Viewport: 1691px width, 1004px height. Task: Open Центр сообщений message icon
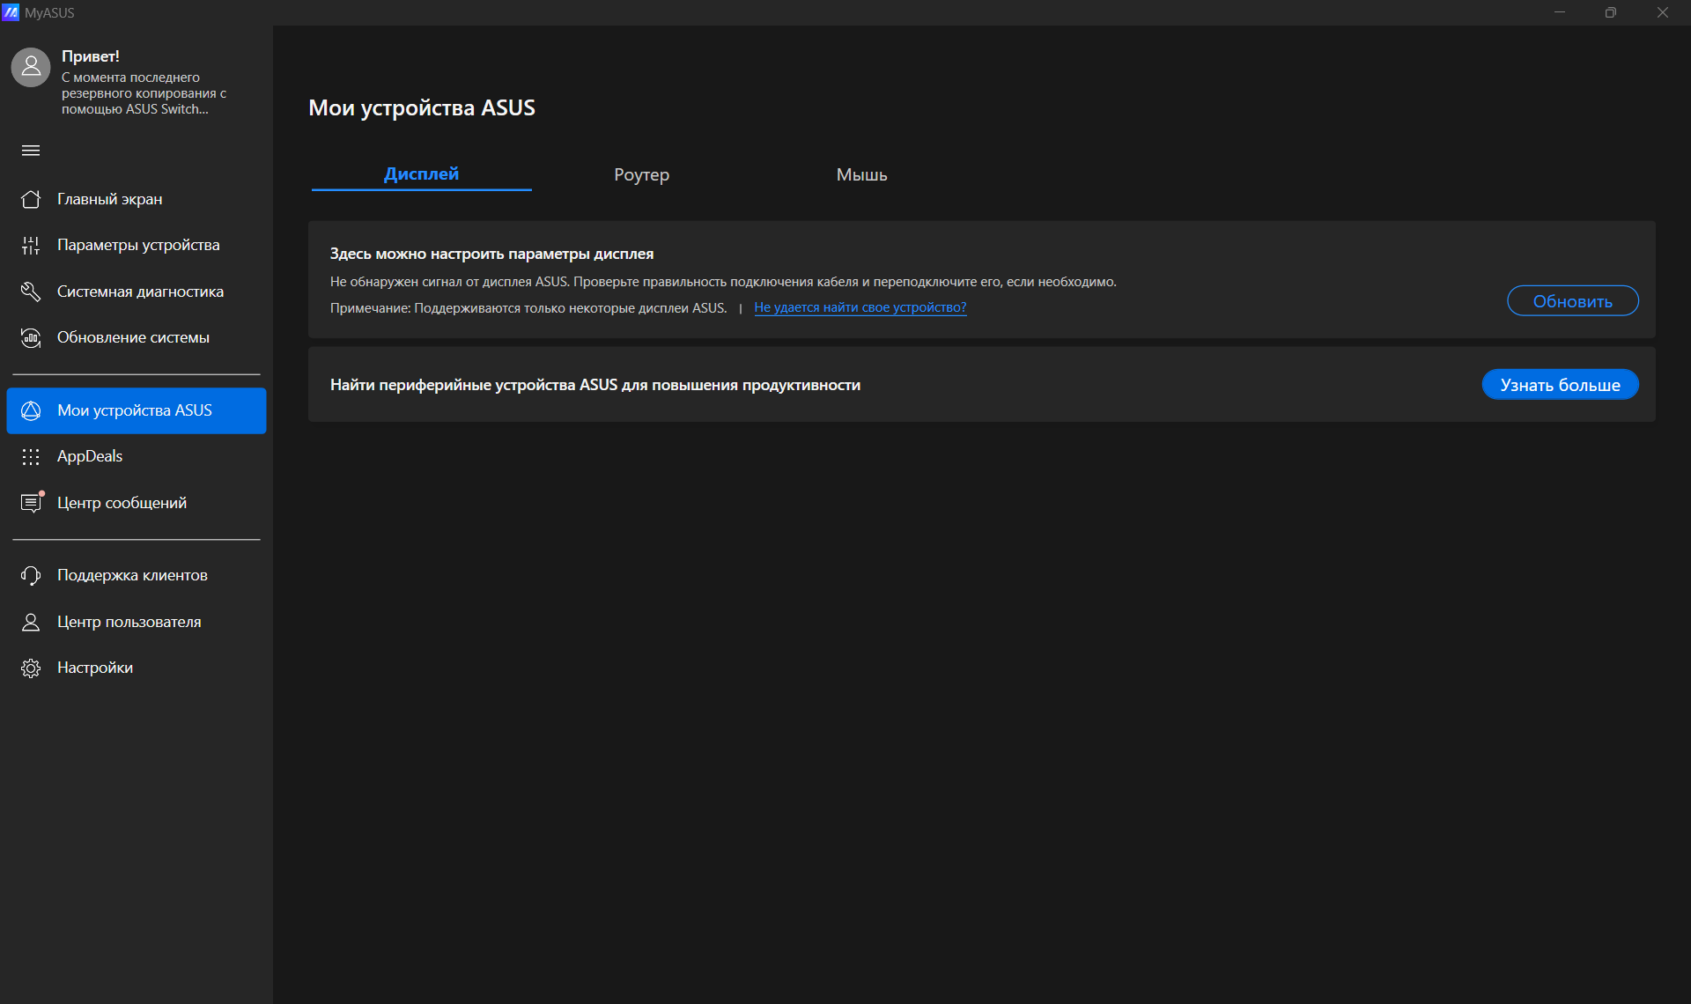tap(31, 503)
